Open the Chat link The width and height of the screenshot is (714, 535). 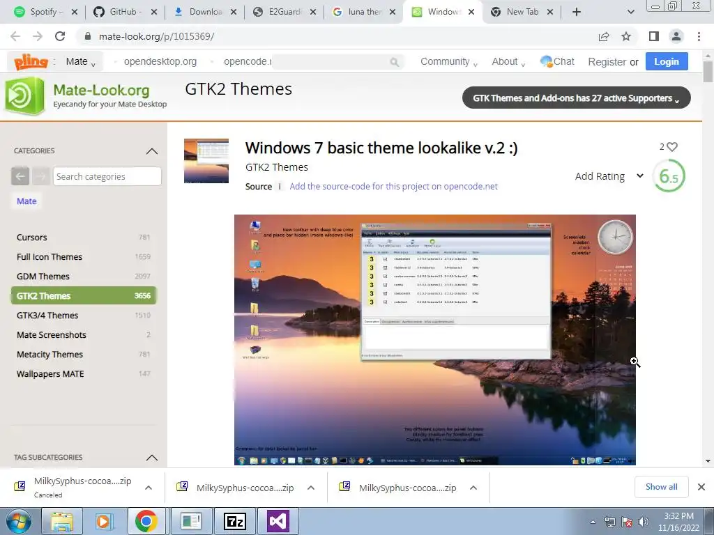click(x=557, y=61)
